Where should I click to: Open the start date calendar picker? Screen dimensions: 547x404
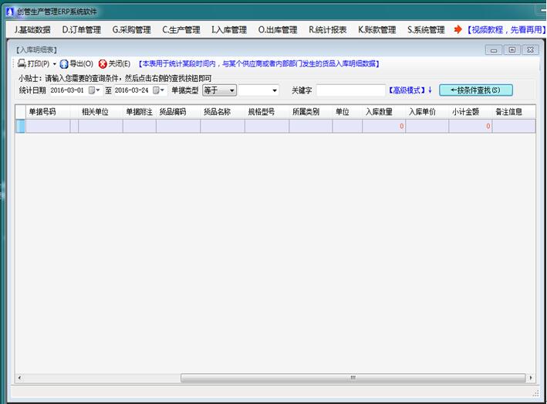93,90
